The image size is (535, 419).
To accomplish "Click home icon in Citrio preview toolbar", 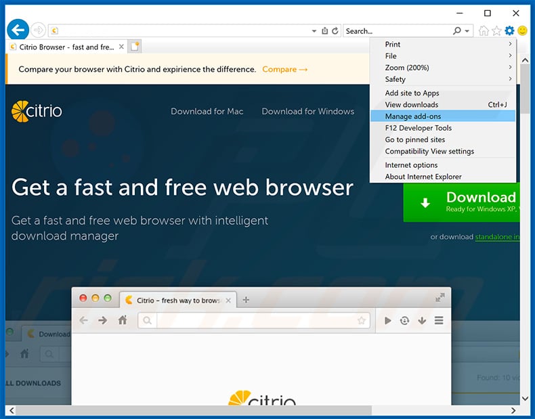I will point(123,320).
